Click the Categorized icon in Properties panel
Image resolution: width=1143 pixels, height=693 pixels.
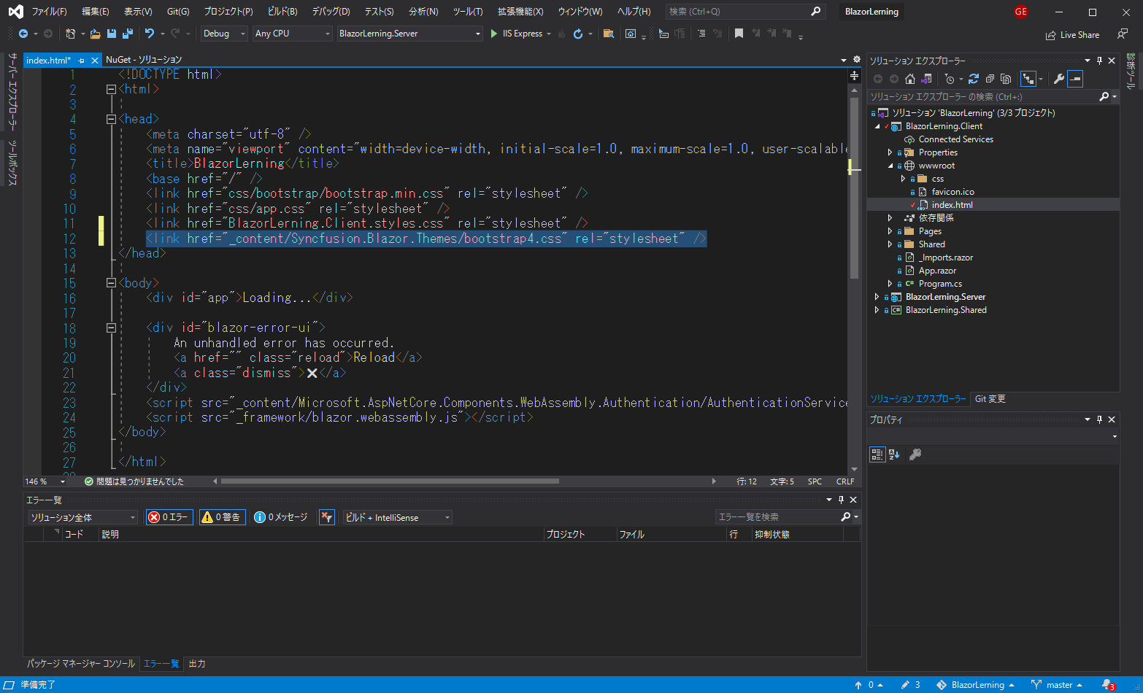pyautogui.click(x=877, y=454)
